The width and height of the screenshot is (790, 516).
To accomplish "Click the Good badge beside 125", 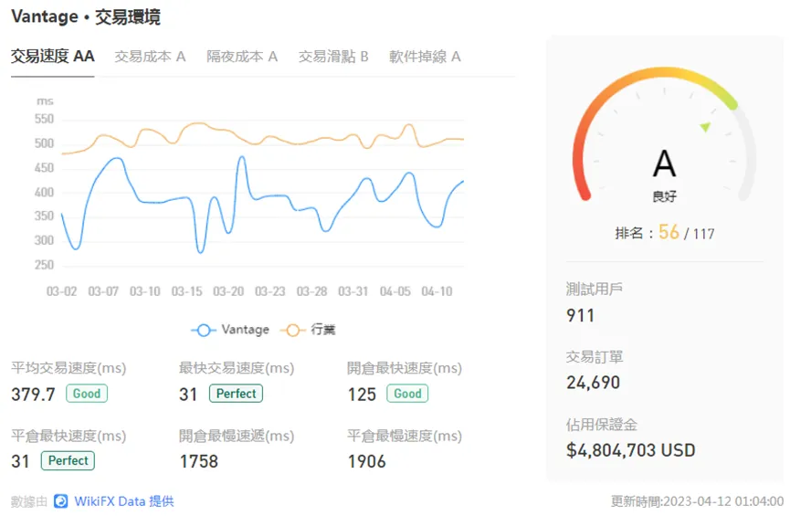I will tap(407, 394).
